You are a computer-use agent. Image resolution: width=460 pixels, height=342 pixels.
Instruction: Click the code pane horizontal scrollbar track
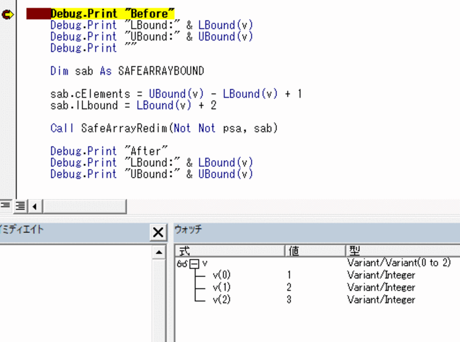pyautogui.click(x=85, y=206)
